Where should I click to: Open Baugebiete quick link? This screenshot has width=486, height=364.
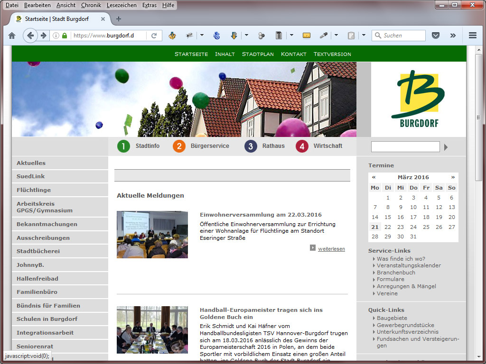[392, 318]
